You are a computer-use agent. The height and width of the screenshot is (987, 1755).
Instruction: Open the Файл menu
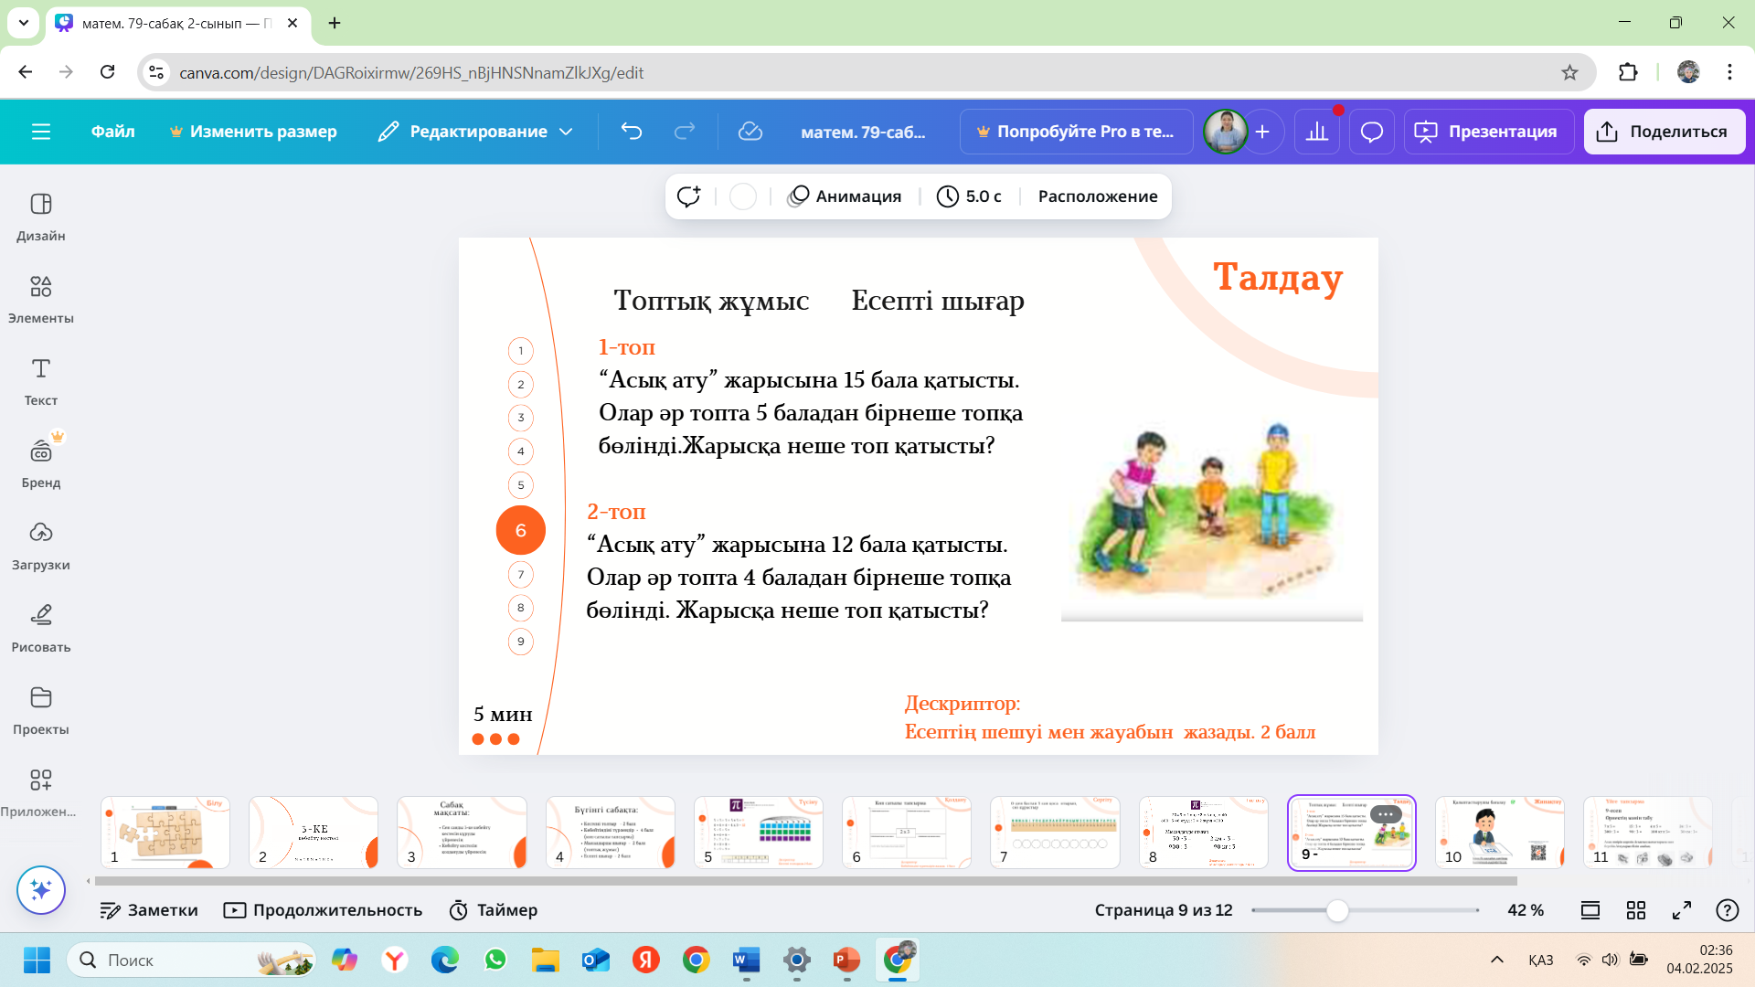[x=112, y=132]
